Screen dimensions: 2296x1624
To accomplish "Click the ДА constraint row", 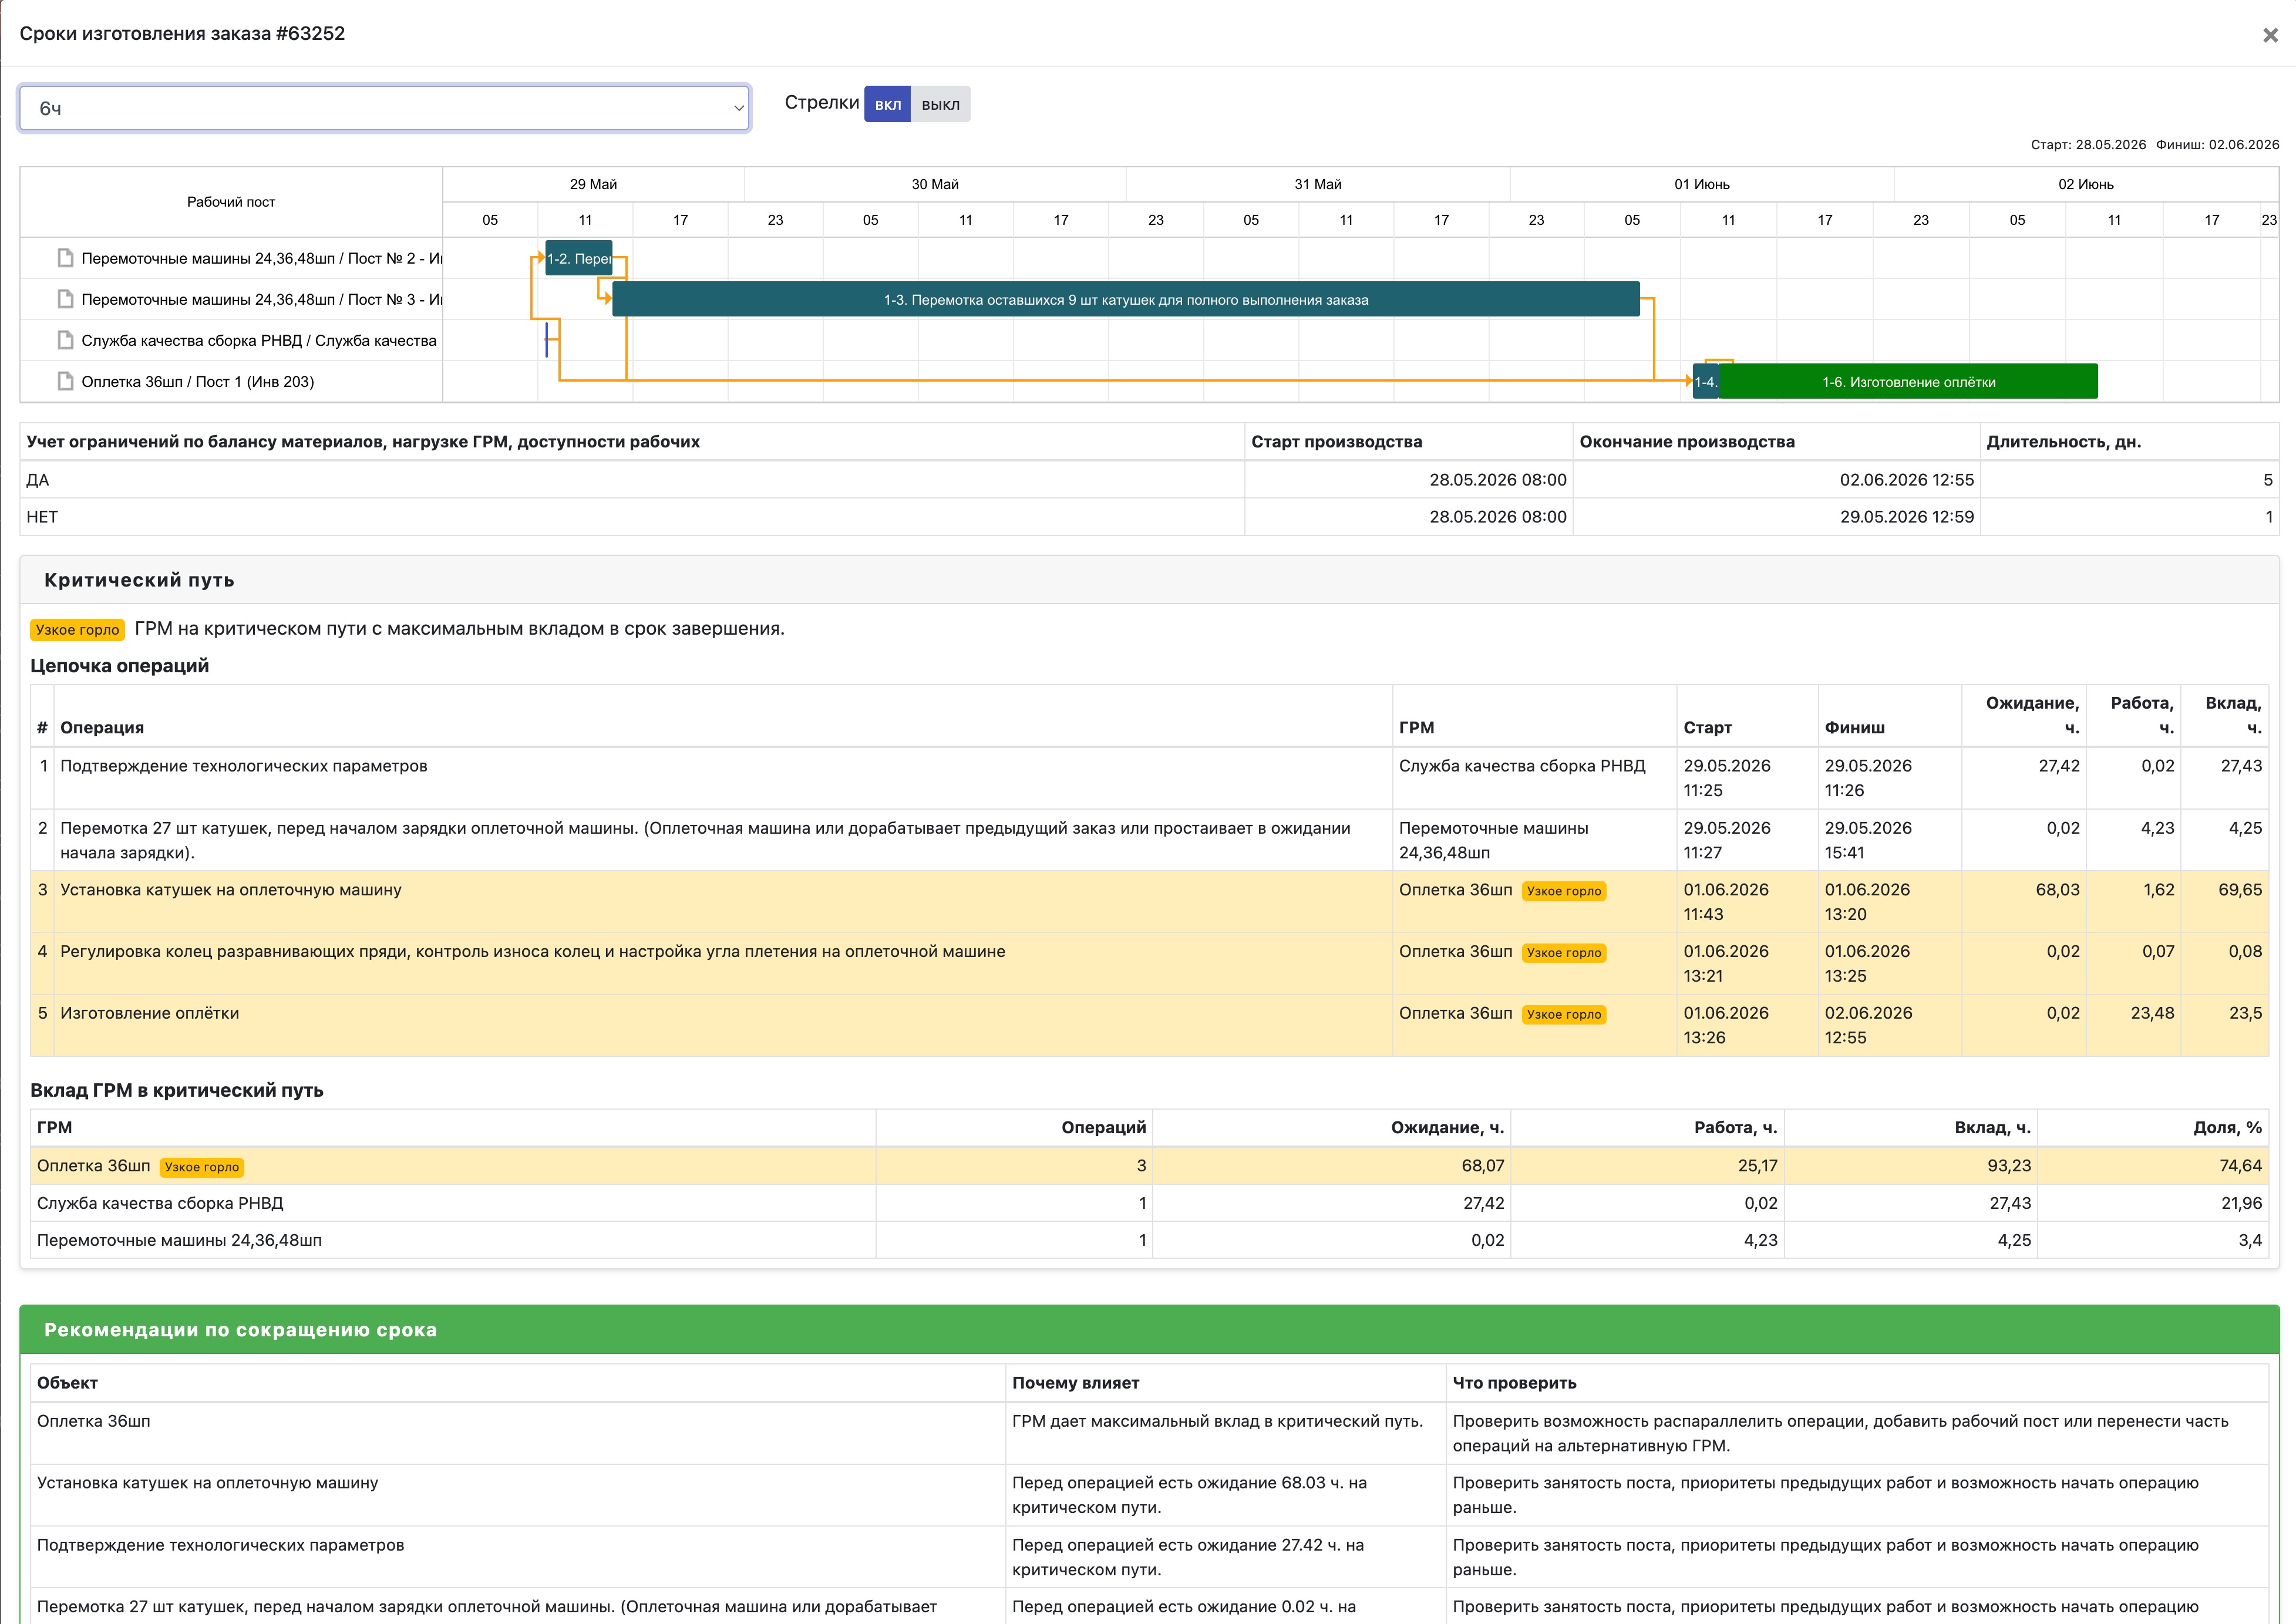I will 1149,480.
